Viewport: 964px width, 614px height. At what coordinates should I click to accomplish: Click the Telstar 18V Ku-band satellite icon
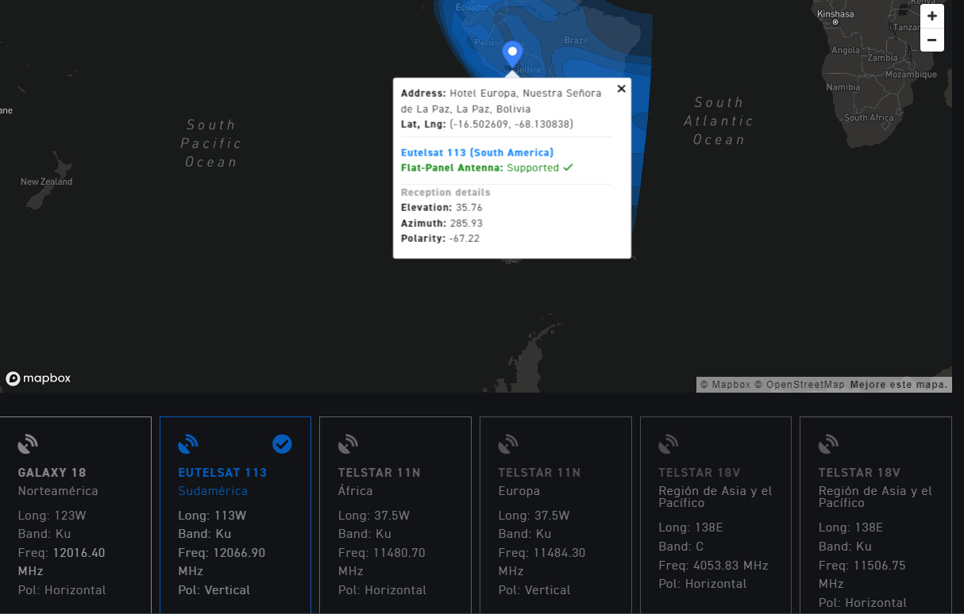829,444
